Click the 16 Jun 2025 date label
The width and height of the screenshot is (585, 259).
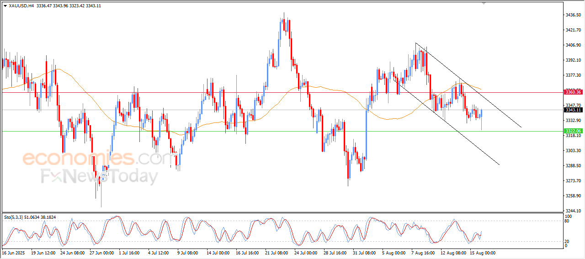(14, 253)
